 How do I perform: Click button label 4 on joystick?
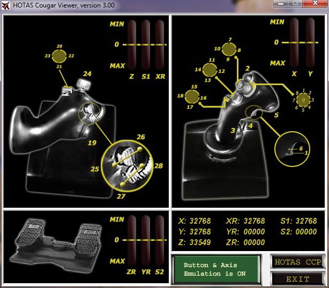click(251, 126)
